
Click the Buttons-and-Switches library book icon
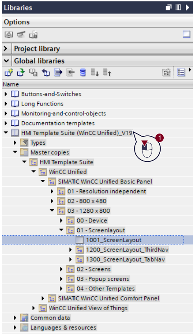(15, 94)
